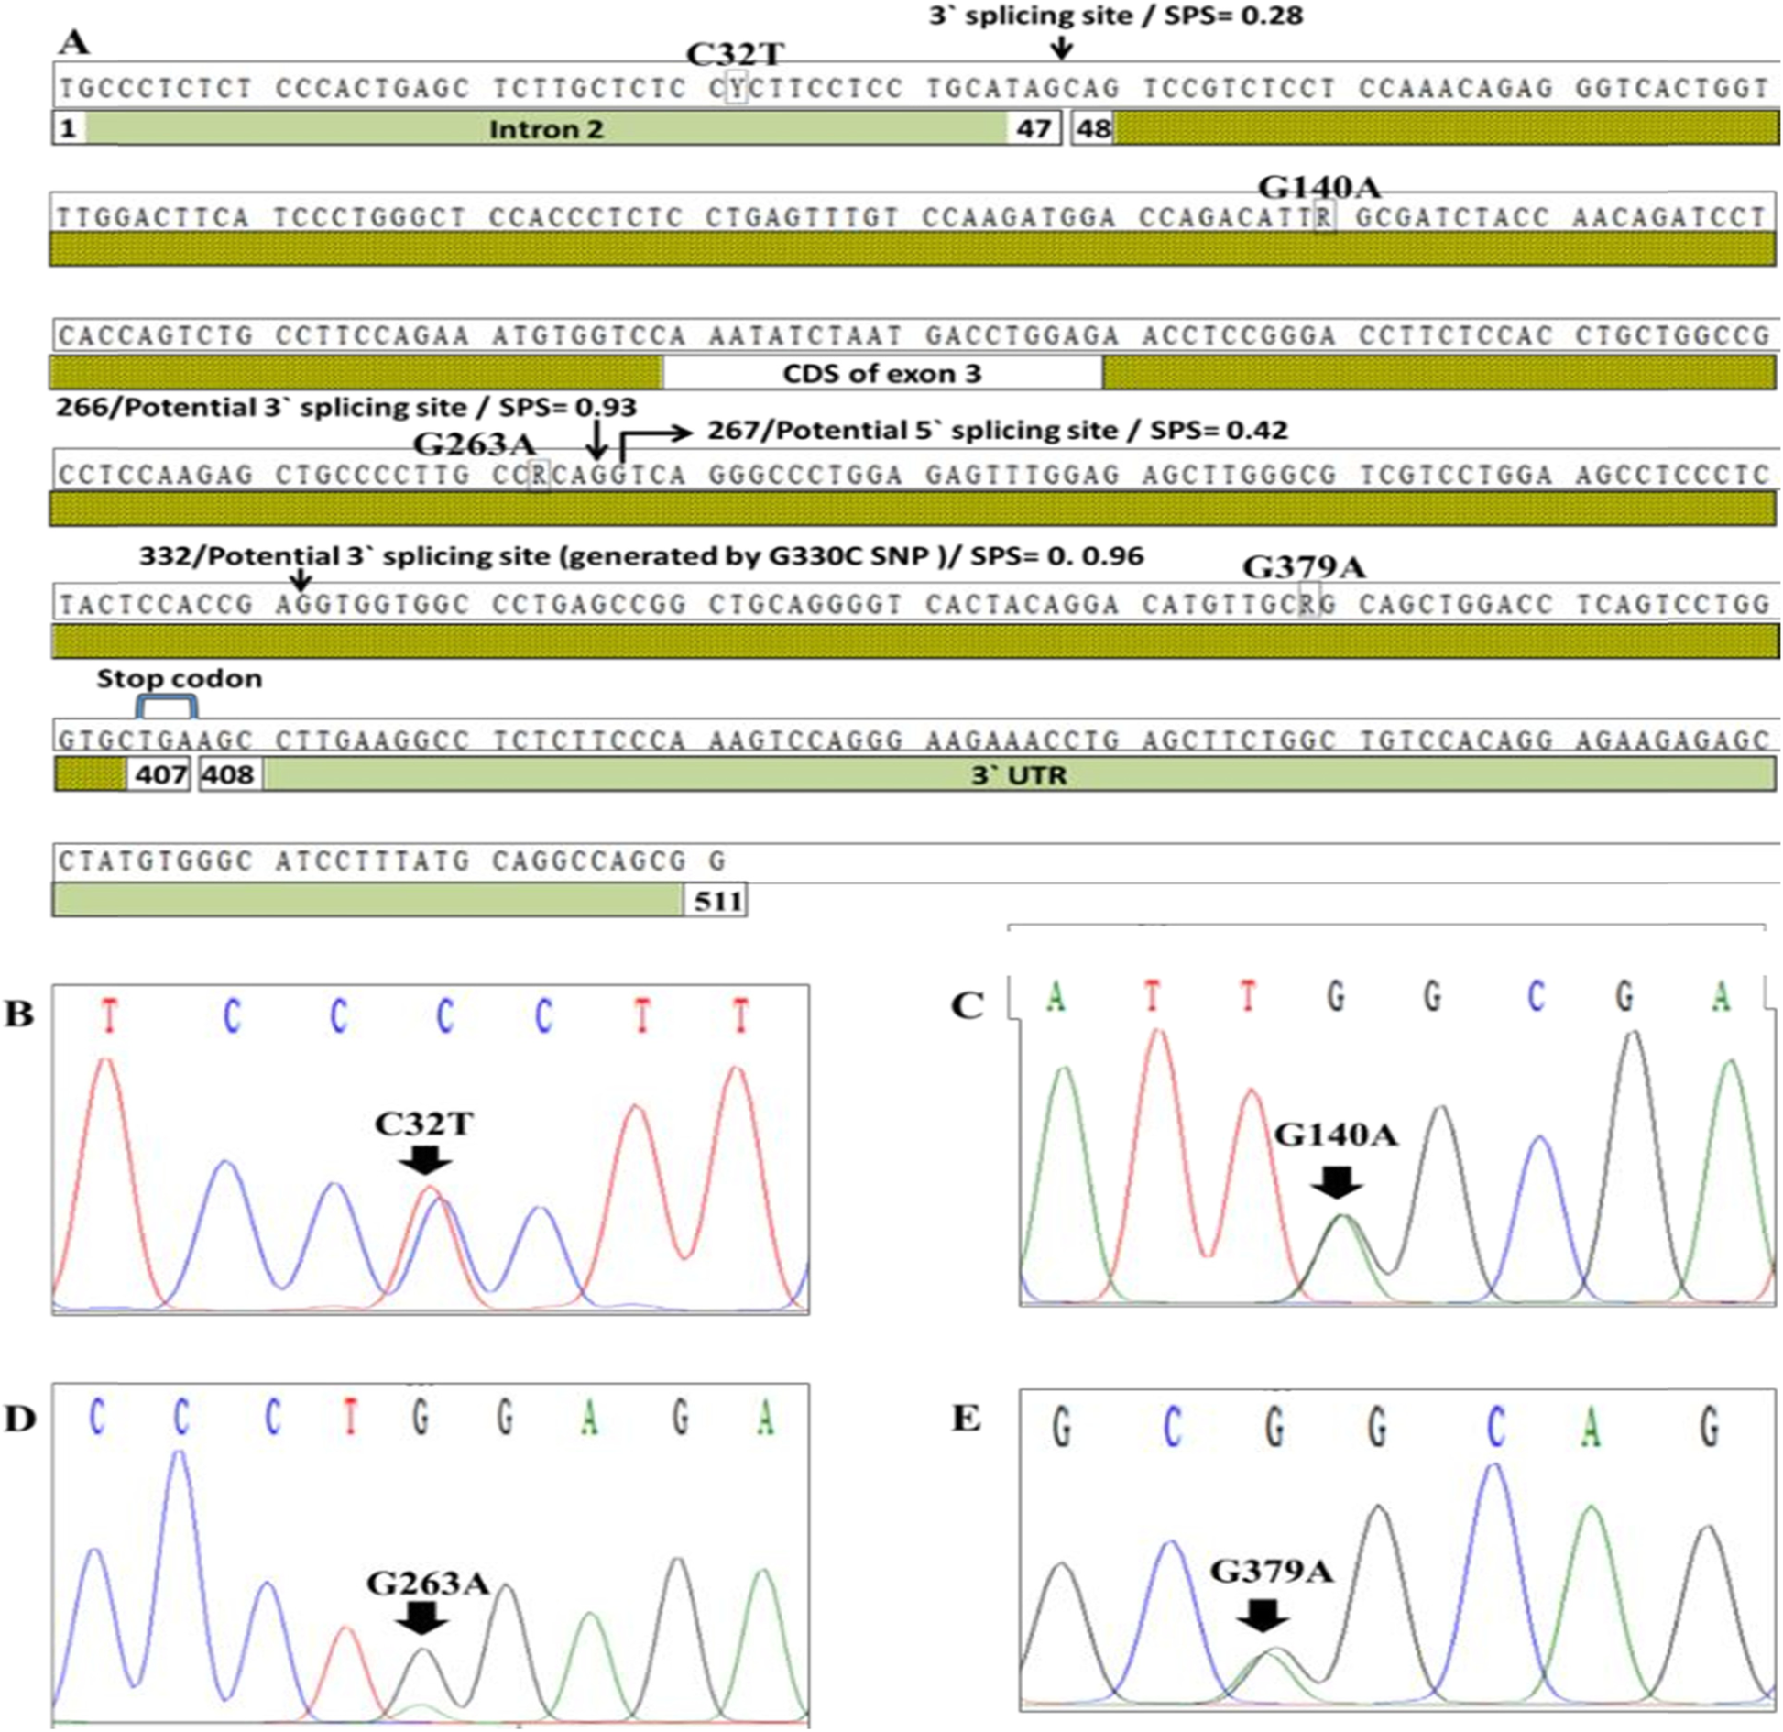This screenshot has height=1732, width=1783.
Task: Click the panel D label
Action: click(x=20, y=1420)
